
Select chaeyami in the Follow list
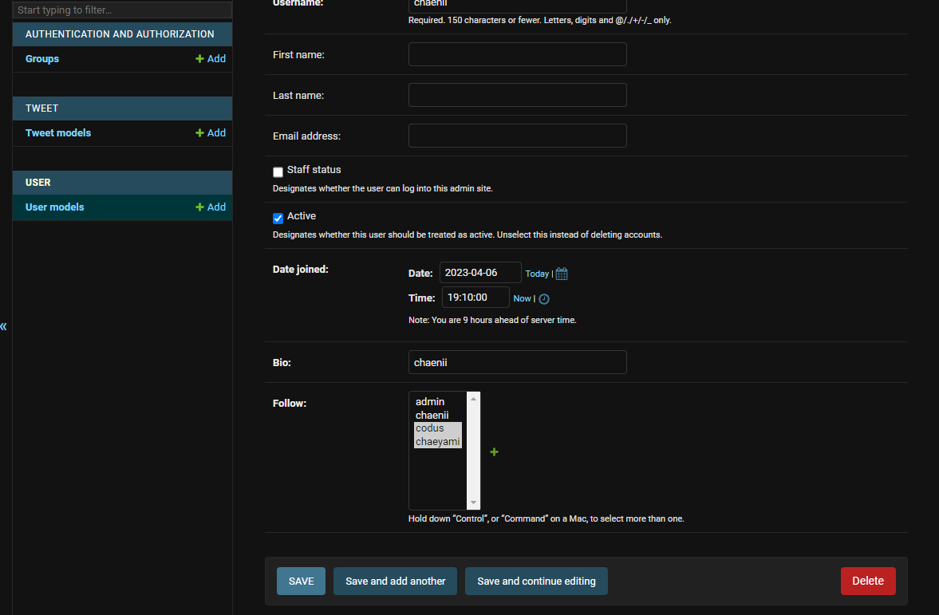pyautogui.click(x=438, y=441)
